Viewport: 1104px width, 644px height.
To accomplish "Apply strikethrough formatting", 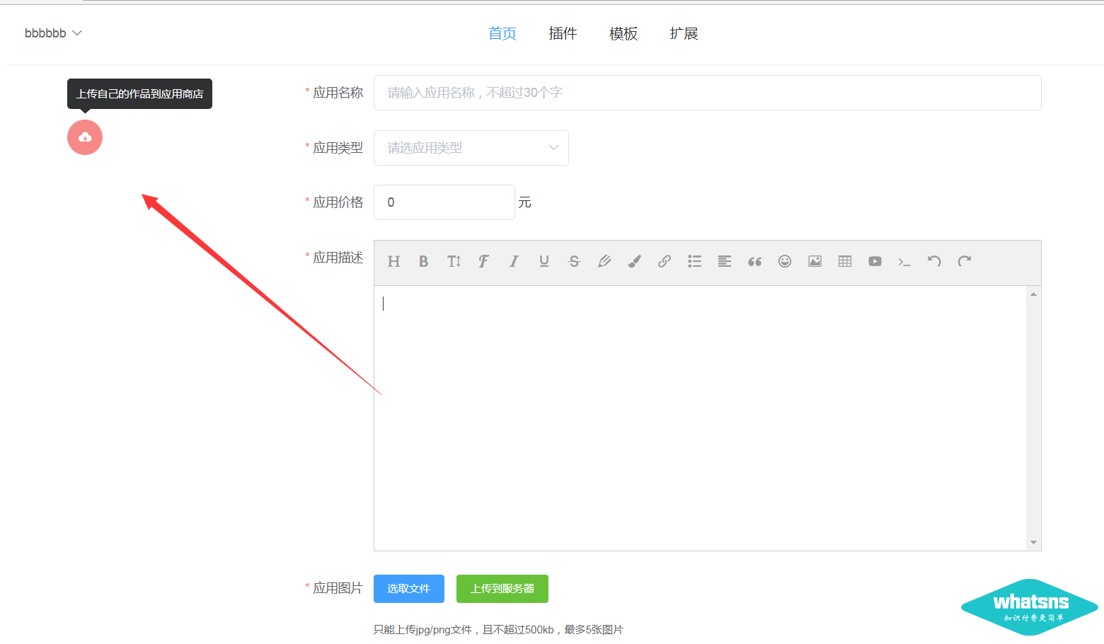I will coord(574,261).
